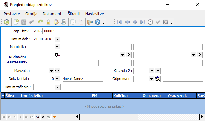Click the paste document icon in toolbar
The image size is (205, 121).
(x=81, y=22)
